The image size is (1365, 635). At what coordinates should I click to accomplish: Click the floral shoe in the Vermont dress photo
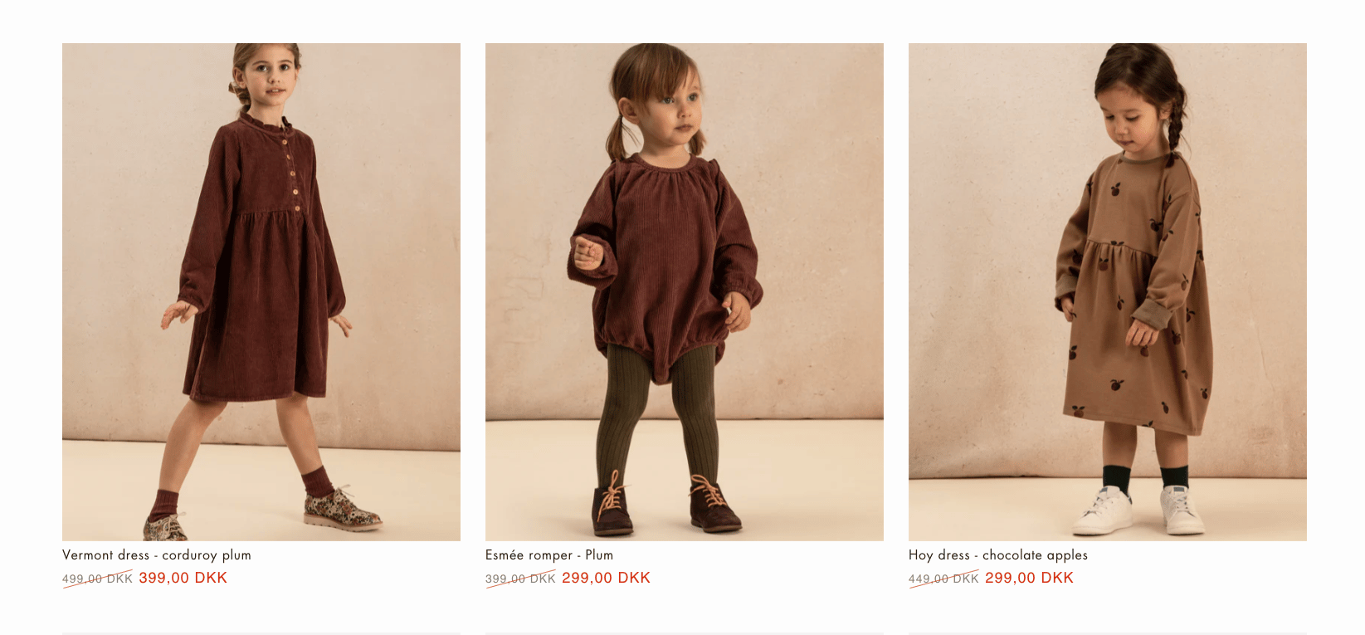[342, 510]
